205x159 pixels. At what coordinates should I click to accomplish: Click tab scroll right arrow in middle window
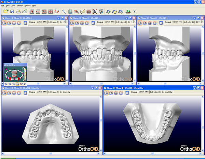[x=135, y=22]
